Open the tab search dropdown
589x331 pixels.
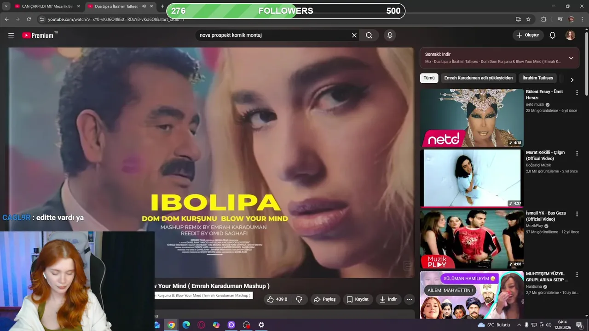point(6,6)
